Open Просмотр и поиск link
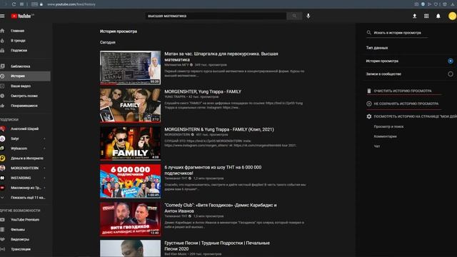The width and height of the screenshot is (457, 257). tap(388, 127)
